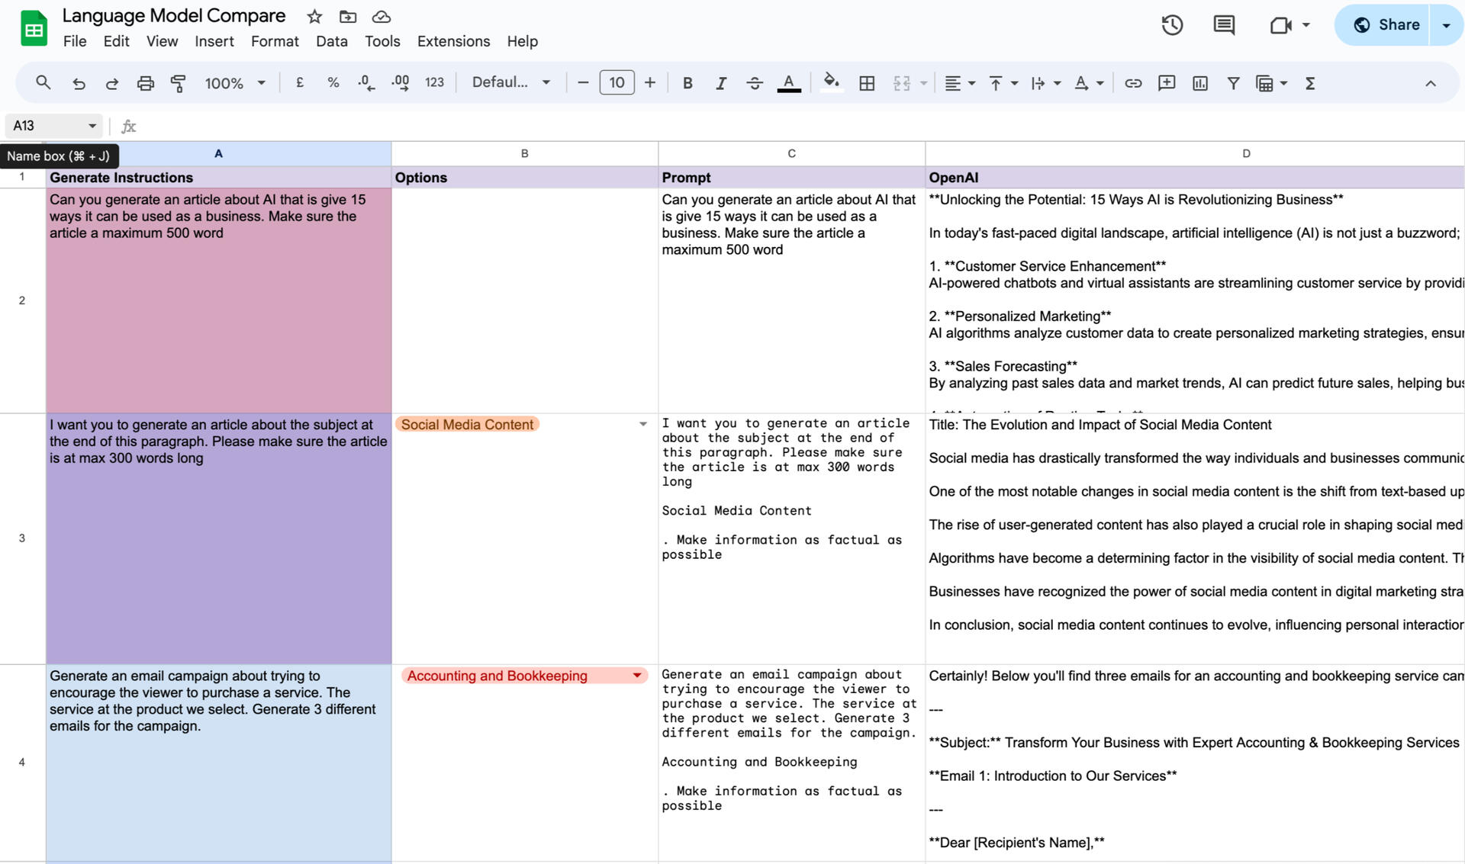Screen dimensions: 1465x864
Task: Open the Data menu
Action: tap(332, 41)
